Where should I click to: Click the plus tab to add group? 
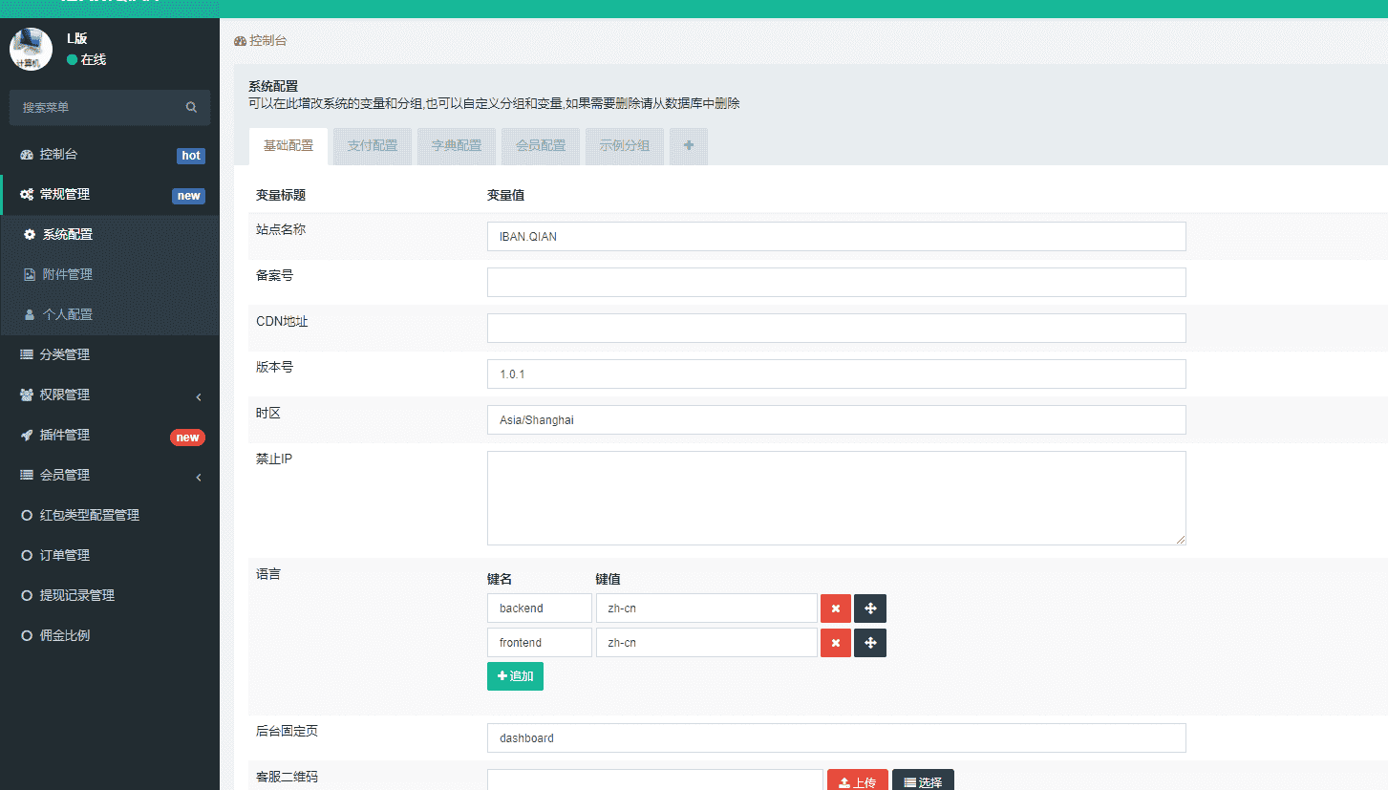point(689,146)
